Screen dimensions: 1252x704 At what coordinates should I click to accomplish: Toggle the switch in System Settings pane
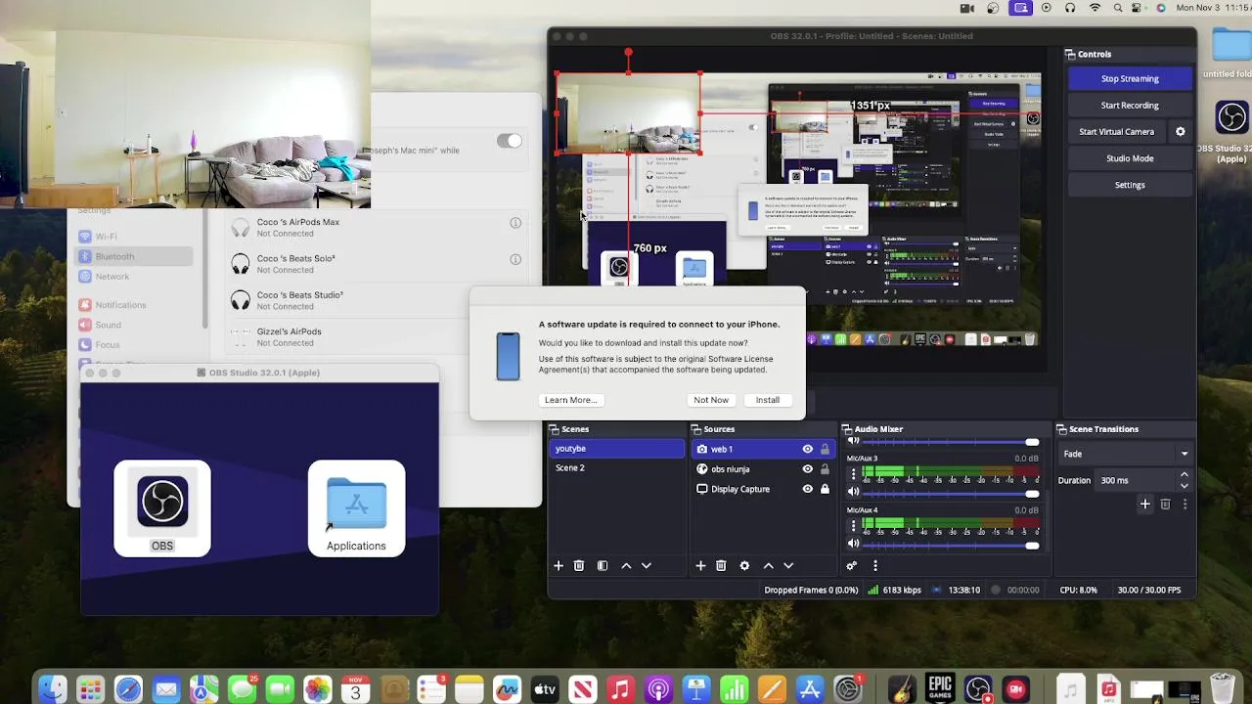coord(509,141)
